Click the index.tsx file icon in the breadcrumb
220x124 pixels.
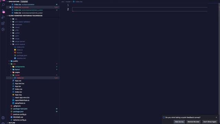tap(74, 2)
